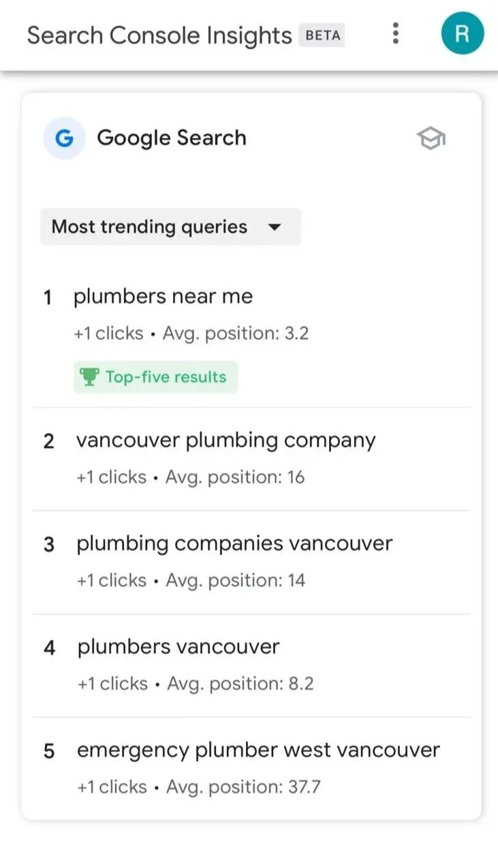Image resolution: width=498 pixels, height=847 pixels.
Task: Click the trophy icon in the badge
Action: point(89,377)
